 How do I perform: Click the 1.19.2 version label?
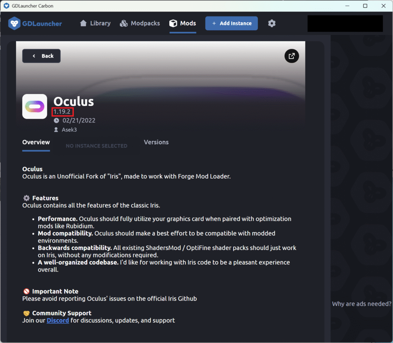click(62, 112)
